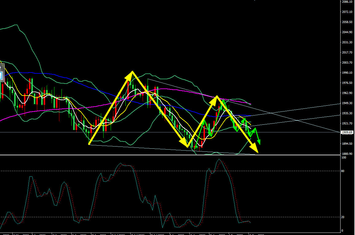Click the 1880.90 price scale label

(347, 154)
